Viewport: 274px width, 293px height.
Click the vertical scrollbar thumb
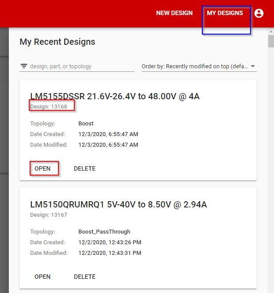click(x=271, y=41)
